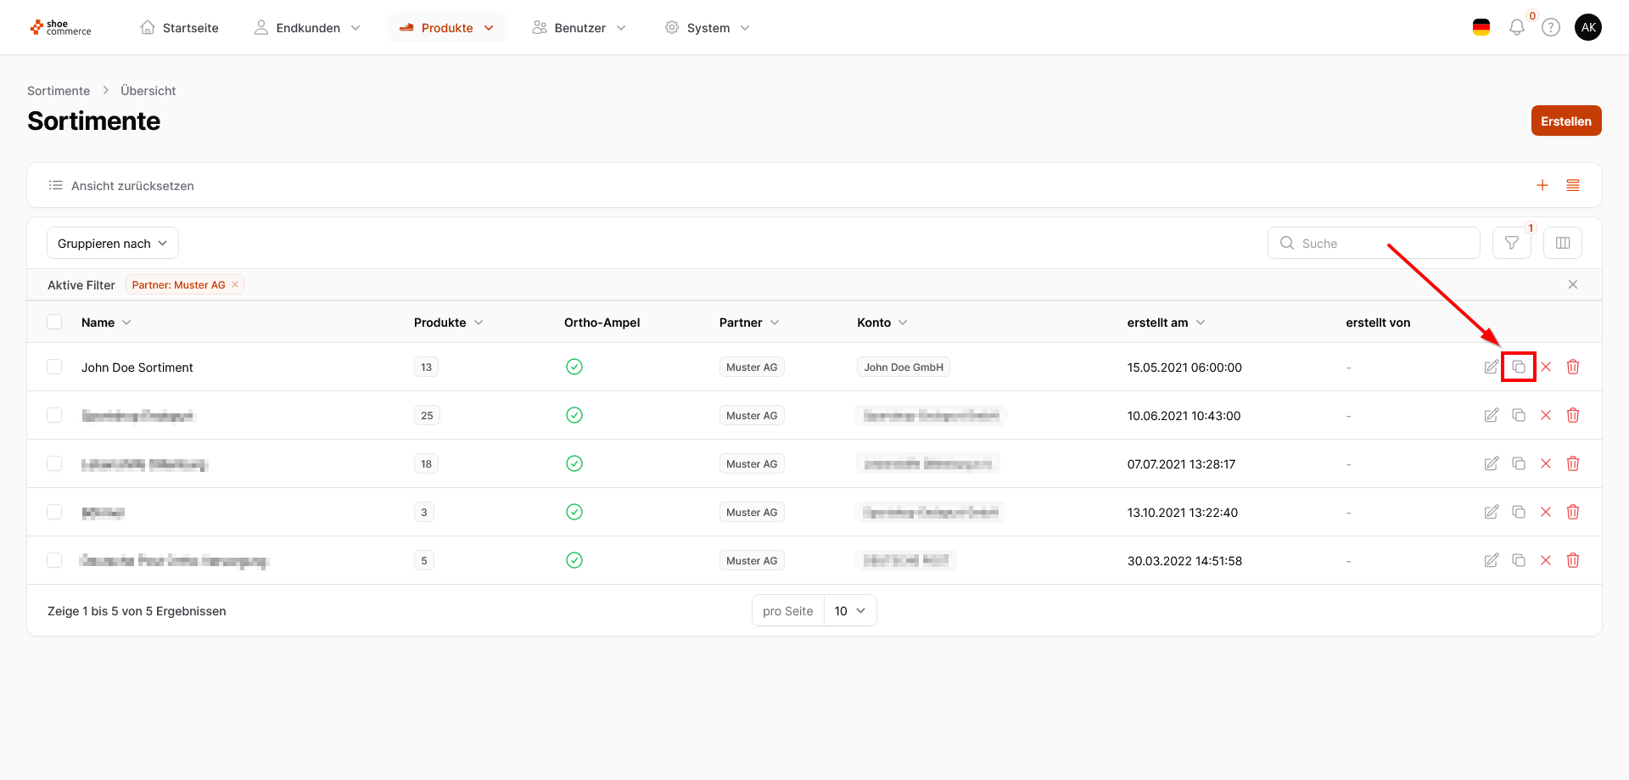Open the filter funnel icon
1629x780 pixels.
point(1511,244)
